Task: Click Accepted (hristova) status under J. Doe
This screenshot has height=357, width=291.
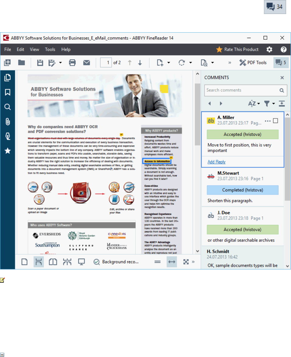Action: [243, 229]
